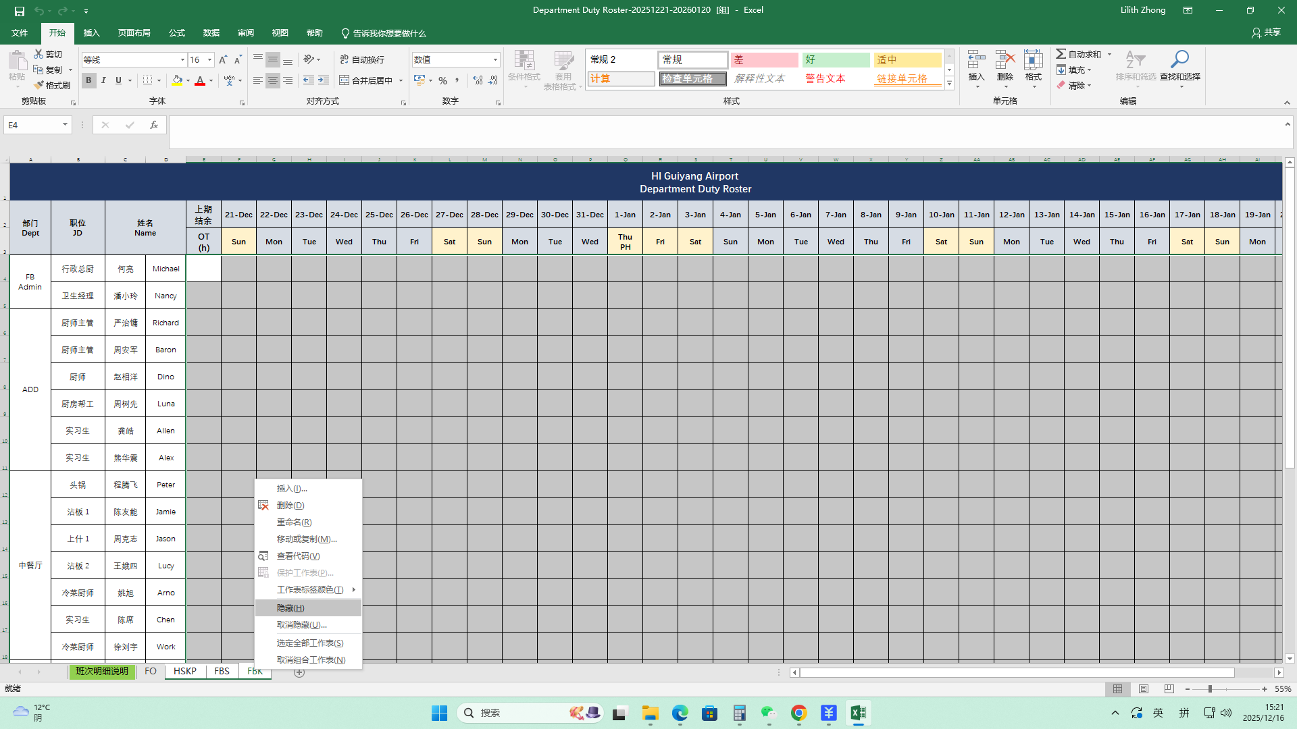Screen dimensions: 1297x729
Task: Click the AutoSum sigma icon
Action: tap(1061, 54)
